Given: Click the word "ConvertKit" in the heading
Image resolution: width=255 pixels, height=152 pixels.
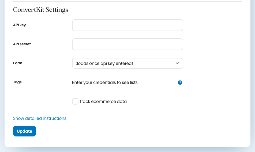Looking at the screenshot, I should pos(29,10).
